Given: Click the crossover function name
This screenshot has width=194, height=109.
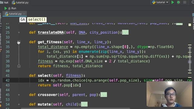Looking at the screenshot, I should (48, 95).
